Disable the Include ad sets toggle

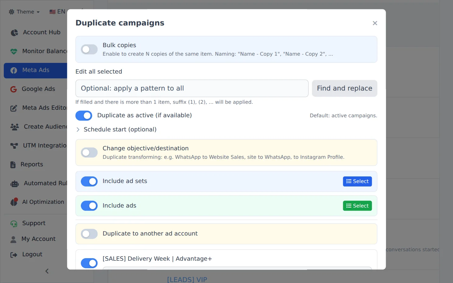[x=89, y=181]
